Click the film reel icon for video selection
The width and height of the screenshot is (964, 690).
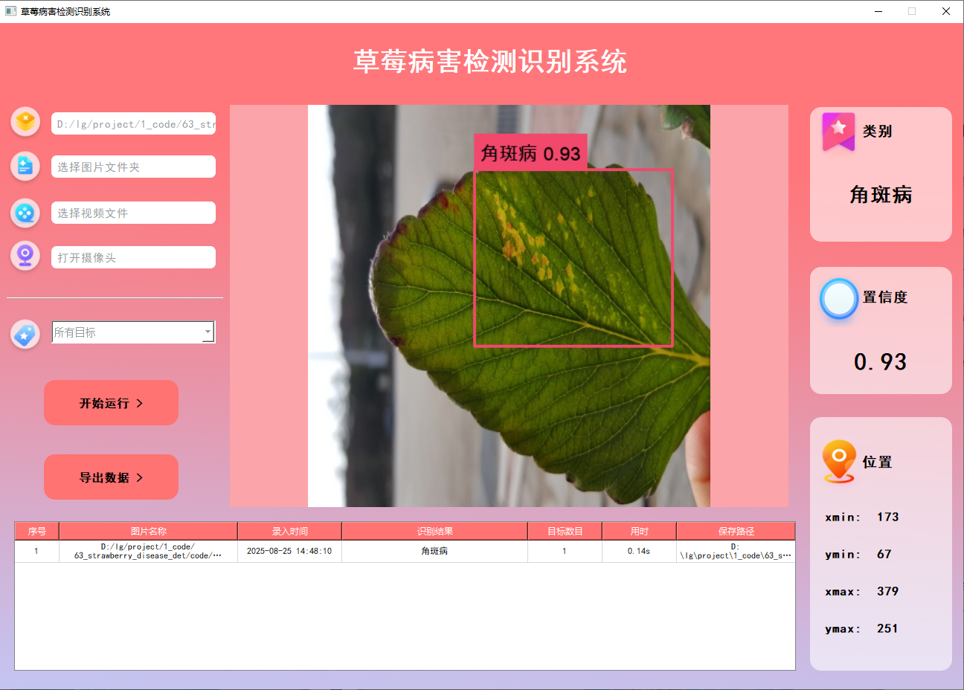[x=25, y=213]
